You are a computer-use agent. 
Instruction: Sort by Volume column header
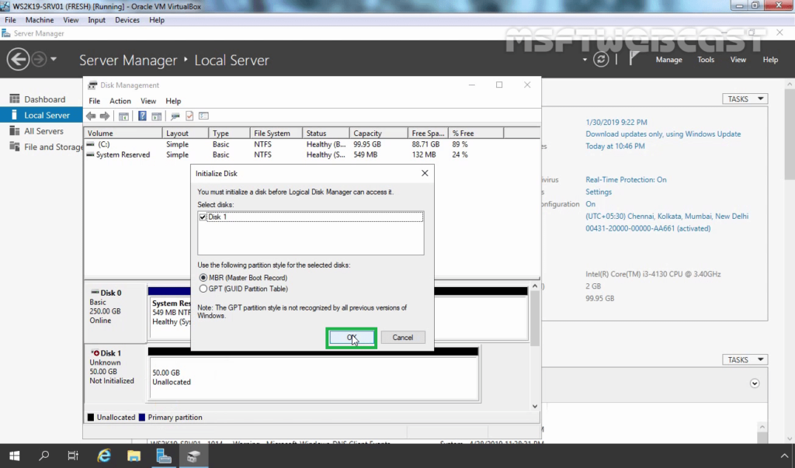(123, 133)
